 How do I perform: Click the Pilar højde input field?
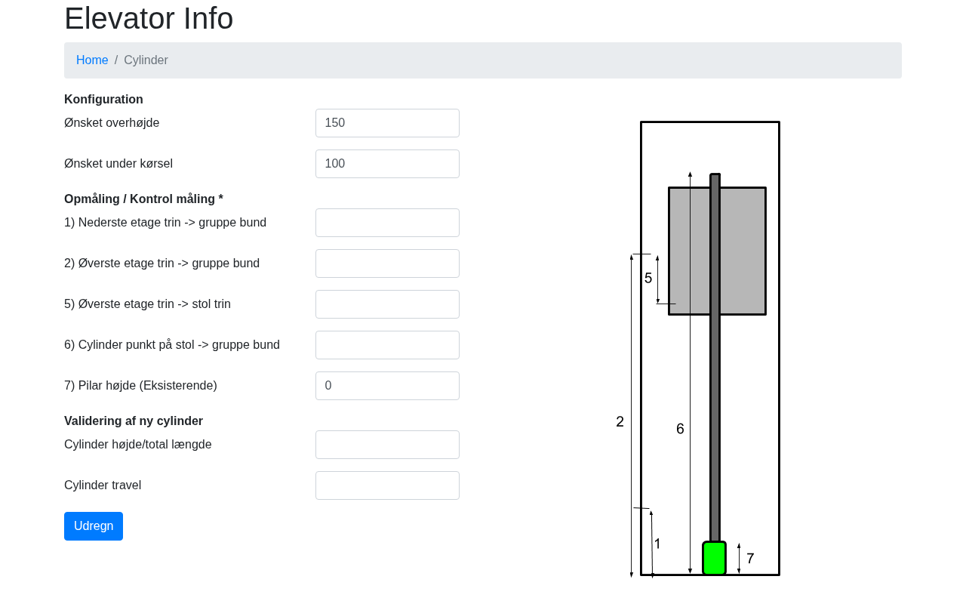(387, 386)
